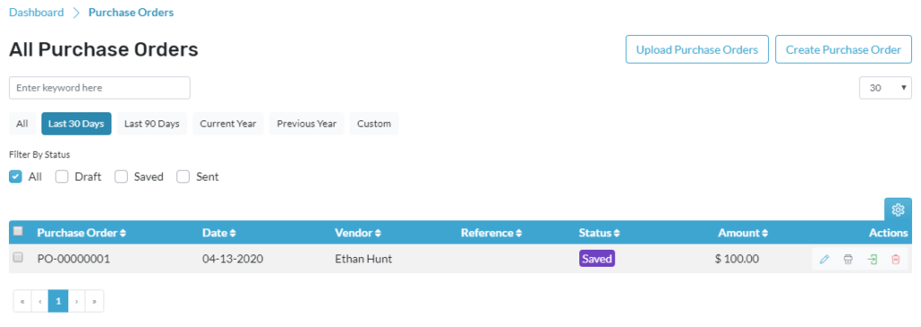This screenshot has height=327, width=921.
Task: Sort the table by Date column
Action: [219, 233]
